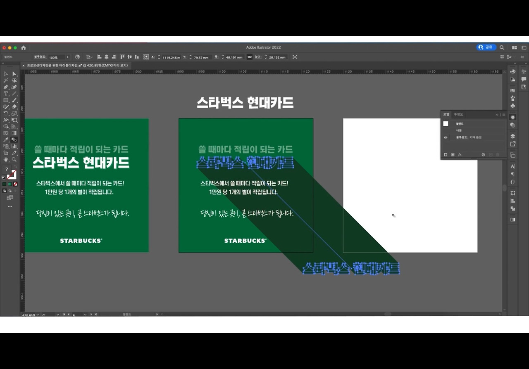This screenshot has height=369, width=529.
Task: Select the Eyedropper tool
Action: (x=6, y=140)
